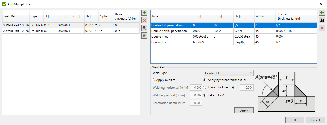Select the Throat thickness (a) [m] radio button
The width and height of the screenshot is (327, 125).
coord(205,88)
